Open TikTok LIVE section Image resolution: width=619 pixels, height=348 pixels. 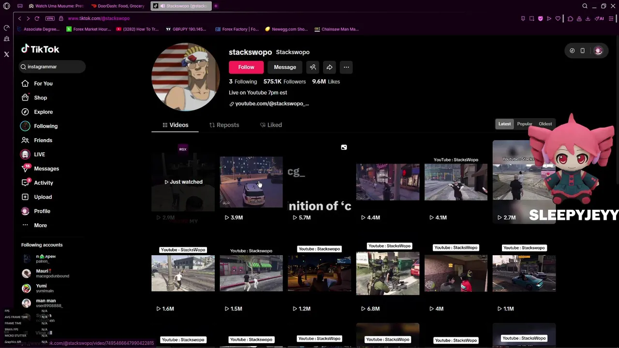coord(33,154)
